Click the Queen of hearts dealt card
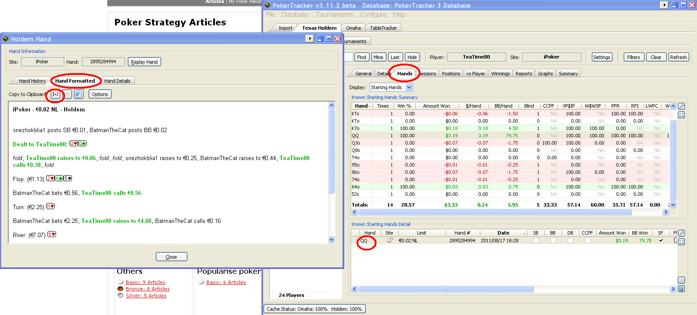Image resolution: width=697 pixels, height=315 pixels. click(x=74, y=144)
